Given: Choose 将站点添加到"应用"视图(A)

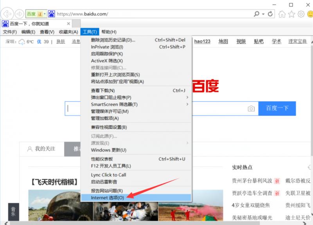Looking at the screenshot, I should 136,82.
